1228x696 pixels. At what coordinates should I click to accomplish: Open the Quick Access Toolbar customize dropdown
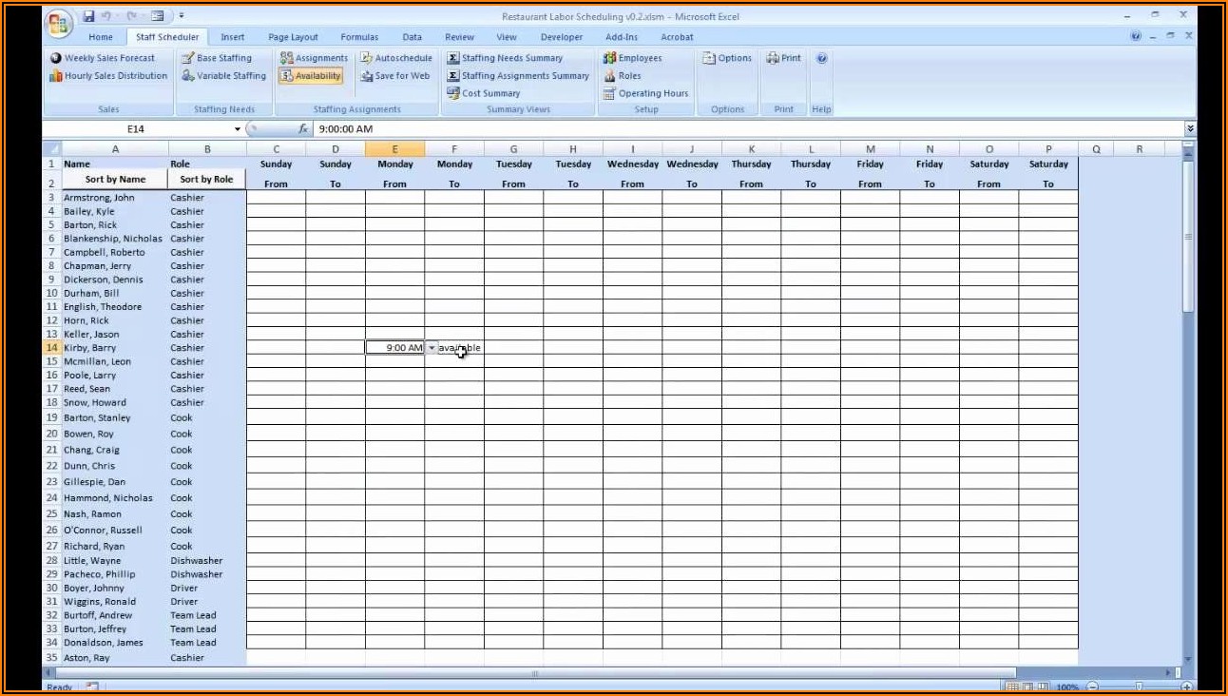click(x=182, y=16)
